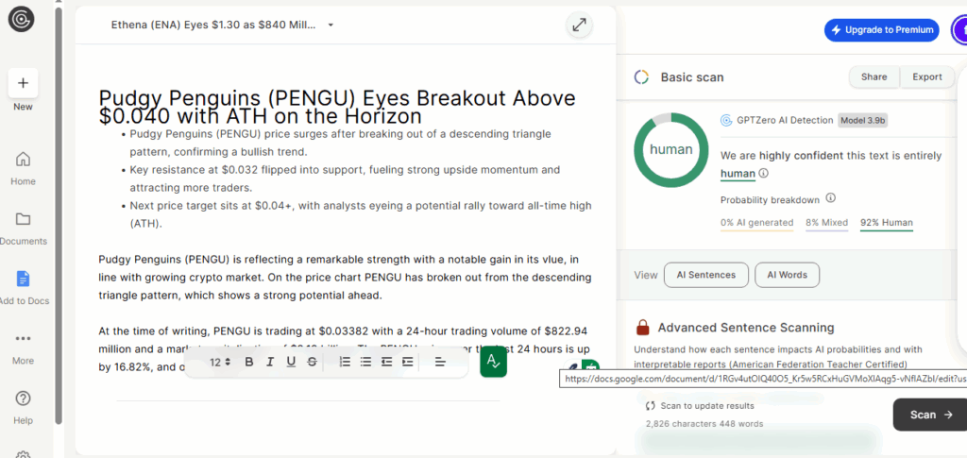The height and width of the screenshot is (458, 967).
Task: Switch view to AI Words
Action: coord(787,275)
